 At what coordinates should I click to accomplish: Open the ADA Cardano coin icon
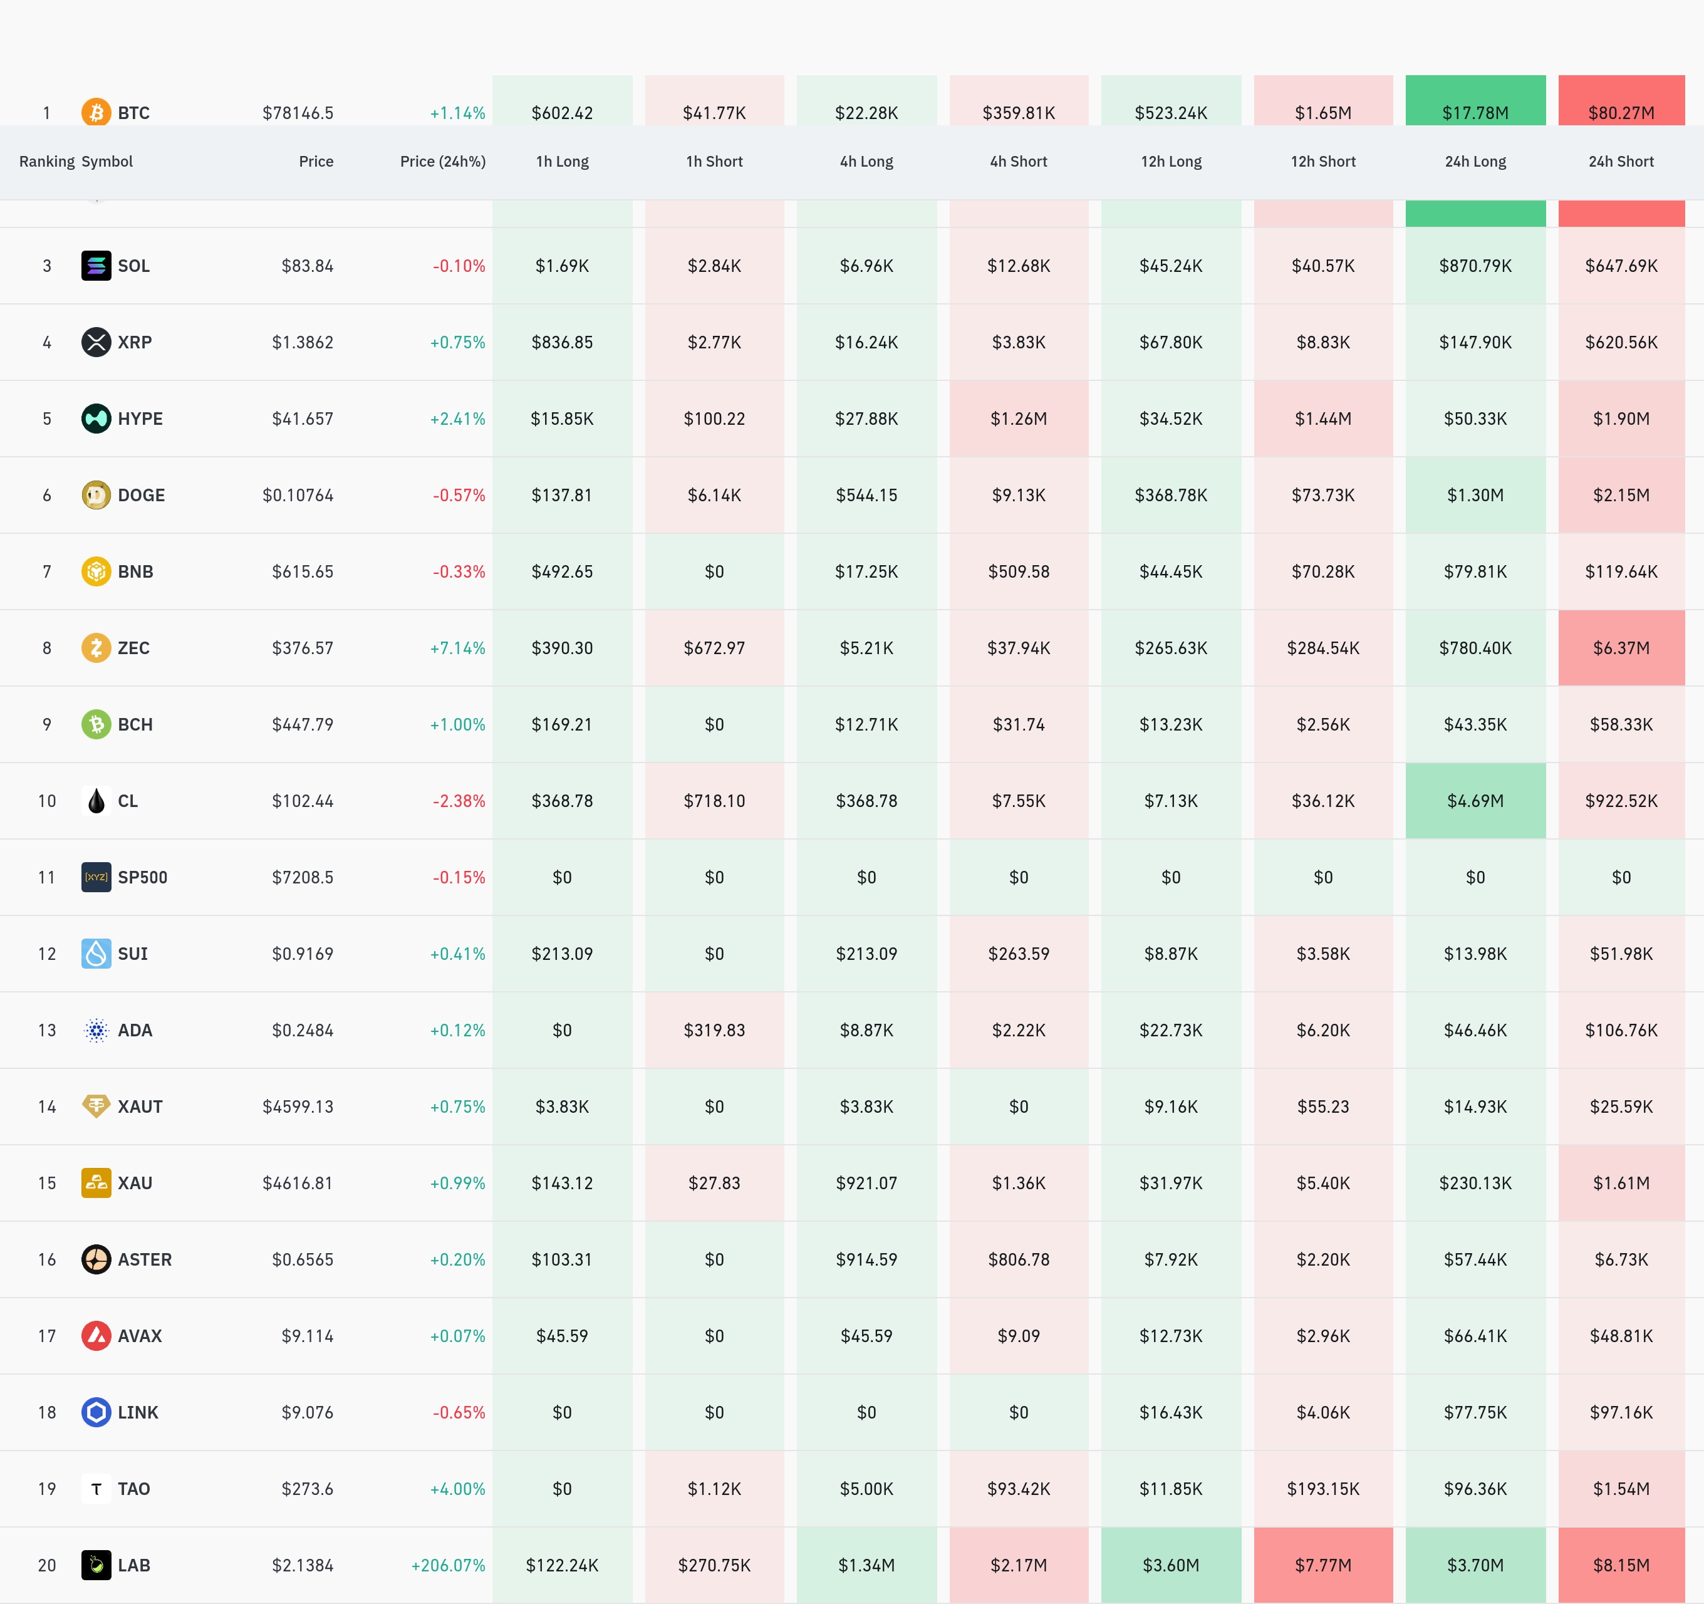(x=96, y=1029)
